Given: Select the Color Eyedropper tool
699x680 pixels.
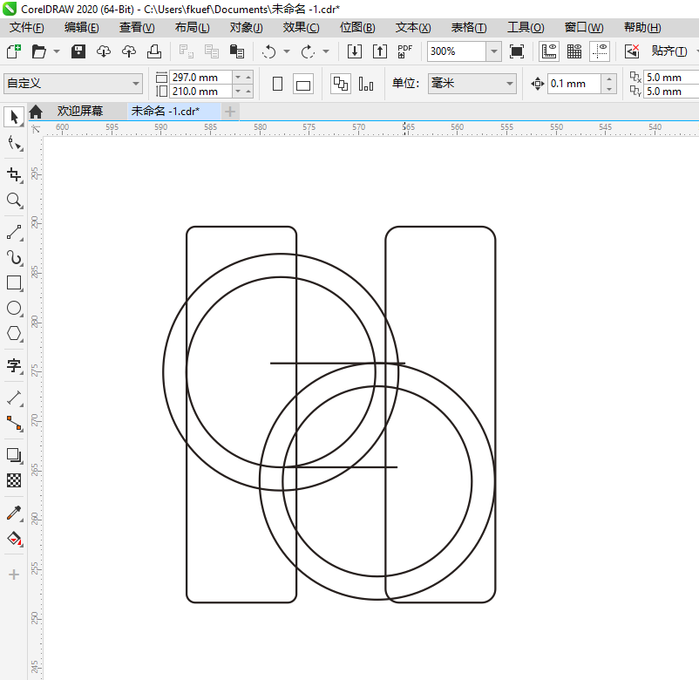Looking at the screenshot, I should tap(14, 513).
